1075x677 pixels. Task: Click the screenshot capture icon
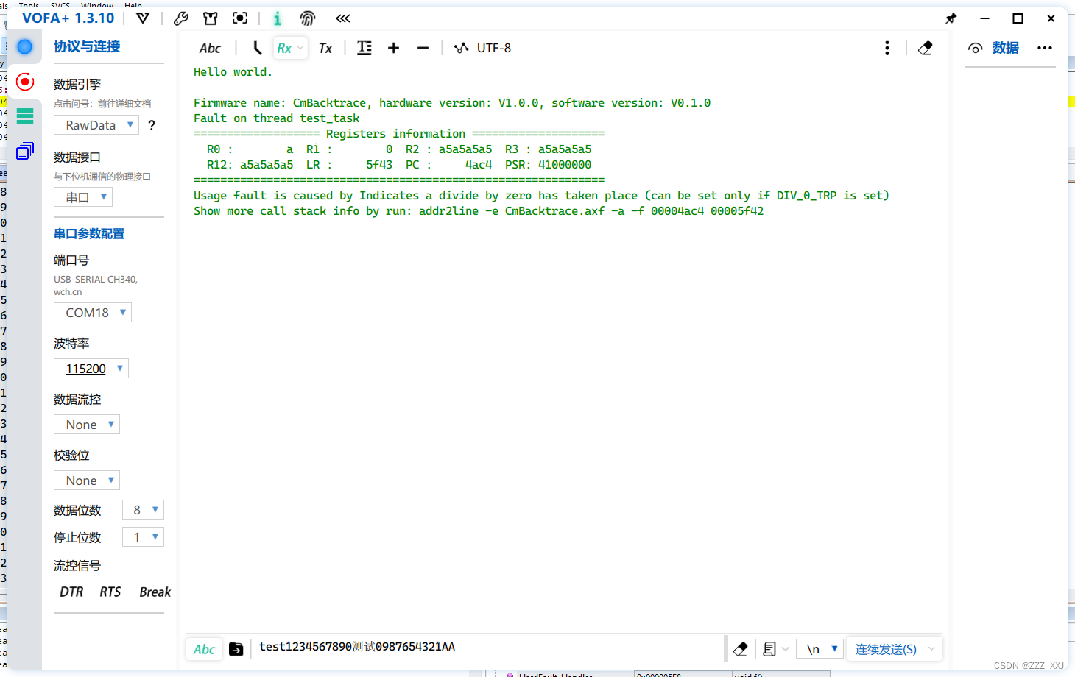[x=240, y=18]
